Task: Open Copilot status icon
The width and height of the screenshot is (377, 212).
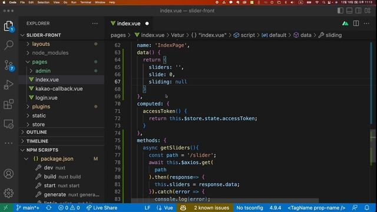Action: coord(183,208)
